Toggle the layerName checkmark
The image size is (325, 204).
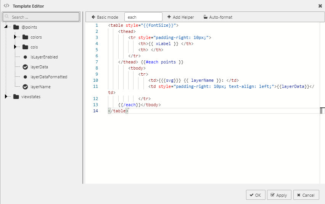point(25,87)
